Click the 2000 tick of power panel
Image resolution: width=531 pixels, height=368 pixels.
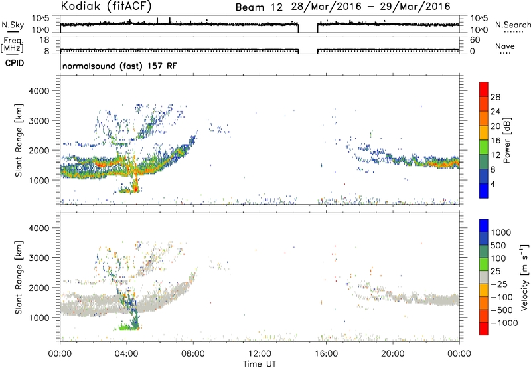coord(38,150)
